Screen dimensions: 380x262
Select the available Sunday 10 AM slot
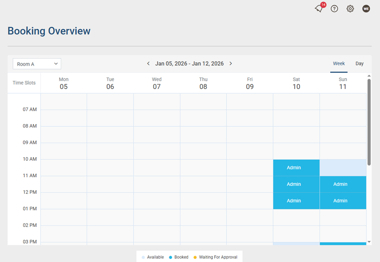(342, 168)
